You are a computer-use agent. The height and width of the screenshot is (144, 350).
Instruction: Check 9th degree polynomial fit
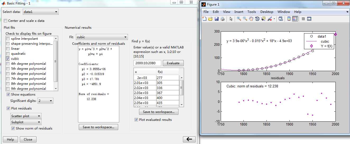coord(8,89)
